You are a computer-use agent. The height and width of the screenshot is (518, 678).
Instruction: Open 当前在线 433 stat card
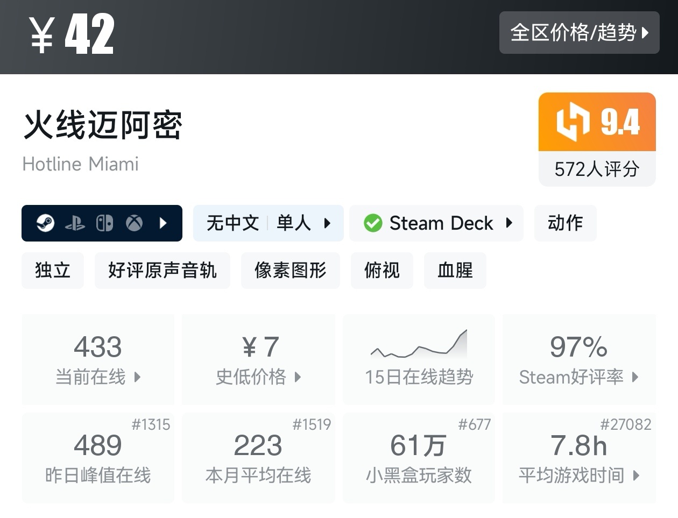click(x=98, y=359)
